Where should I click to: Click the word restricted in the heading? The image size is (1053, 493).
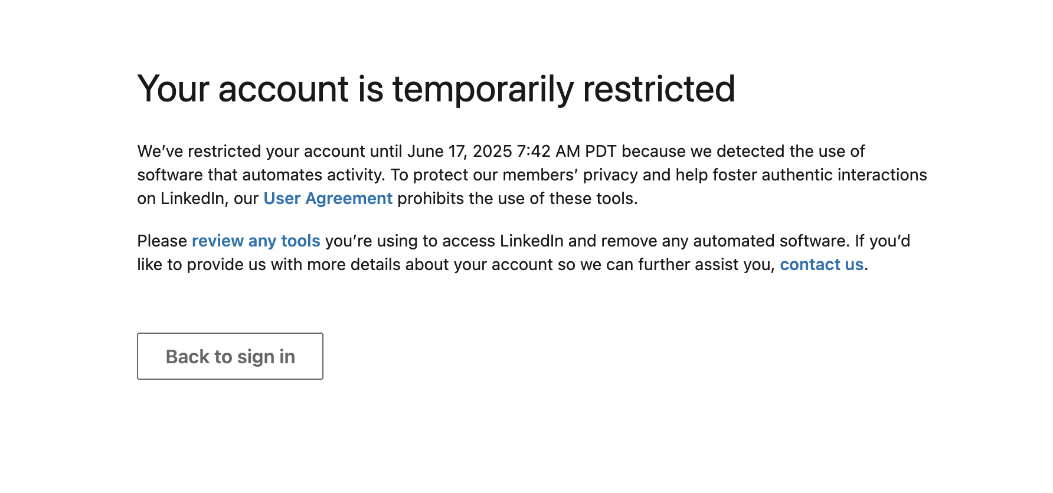pyautogui.click(x=659, y=90)
